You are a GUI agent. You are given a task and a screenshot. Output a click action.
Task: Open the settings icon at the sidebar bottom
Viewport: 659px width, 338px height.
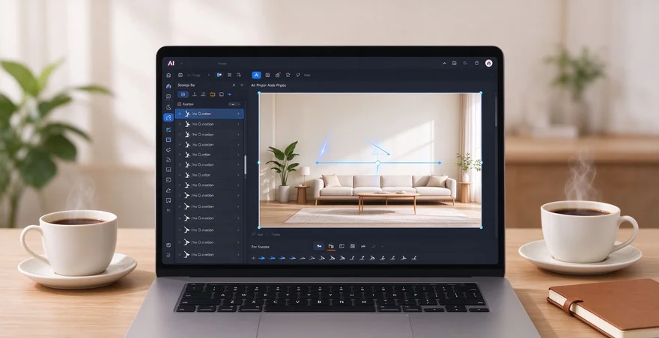pos(168,255)
